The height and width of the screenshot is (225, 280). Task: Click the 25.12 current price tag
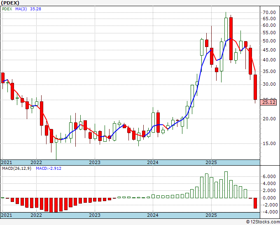pos(269,102)
